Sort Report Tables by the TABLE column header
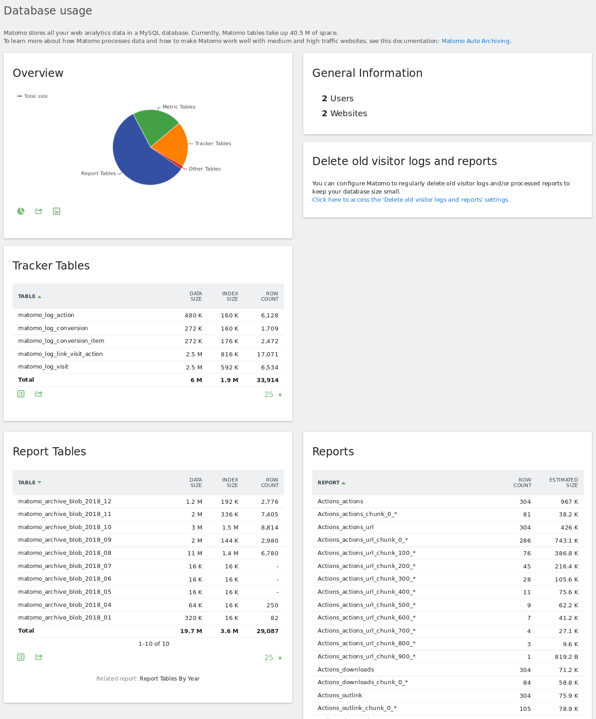Viewport: 596px width, 719px height. [27, 483]
